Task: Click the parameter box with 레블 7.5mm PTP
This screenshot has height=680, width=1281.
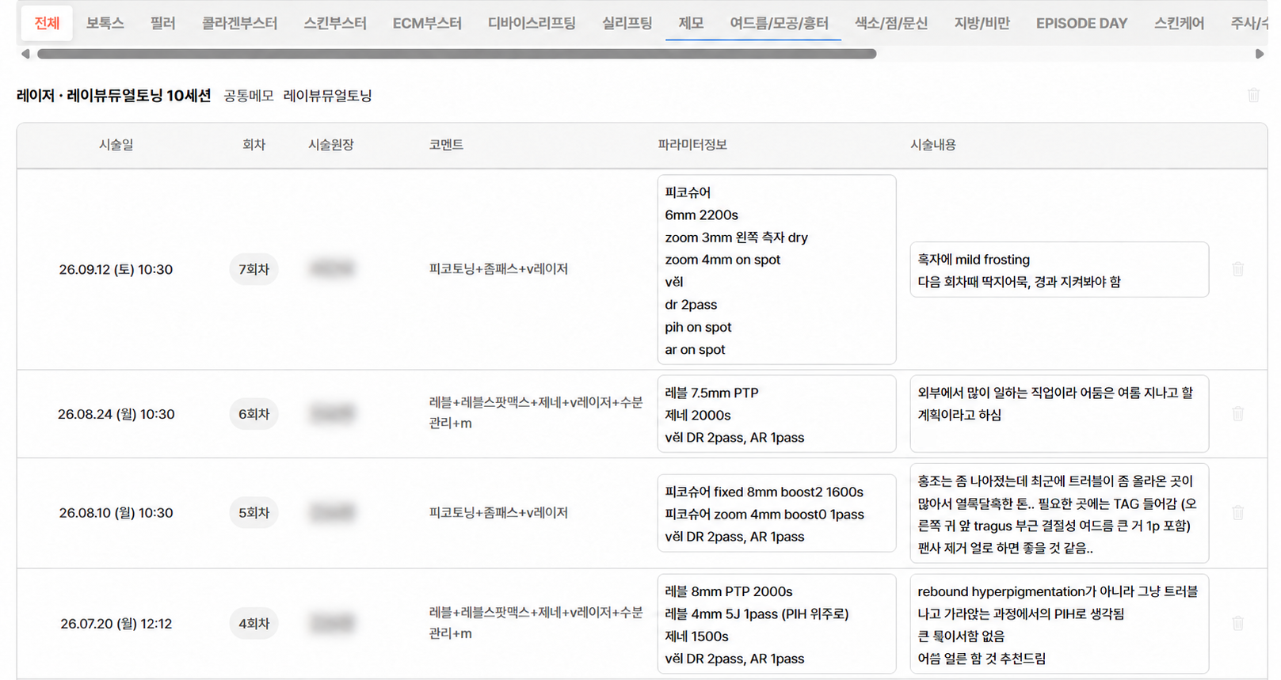Action: pyautogui.click(x=776, y=414)
